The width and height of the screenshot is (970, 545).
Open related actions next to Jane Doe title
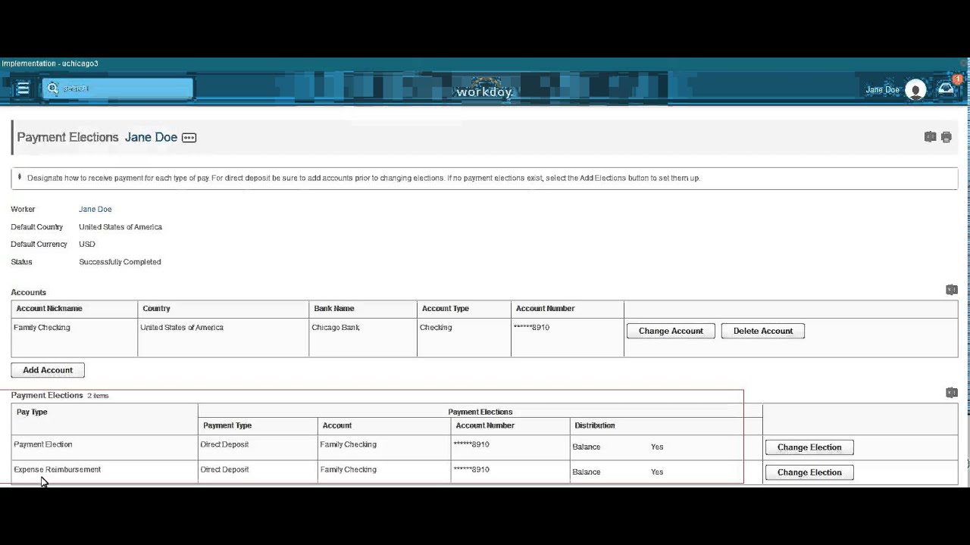tap(189, 138)
